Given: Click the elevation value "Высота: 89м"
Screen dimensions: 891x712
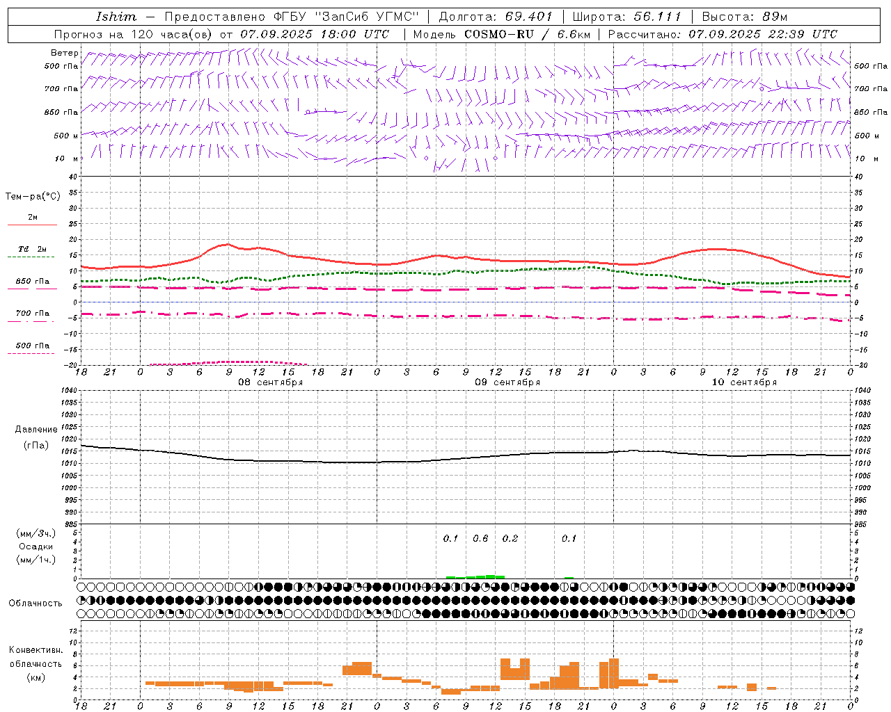Looking at the screenshot, I should (745, 17).
